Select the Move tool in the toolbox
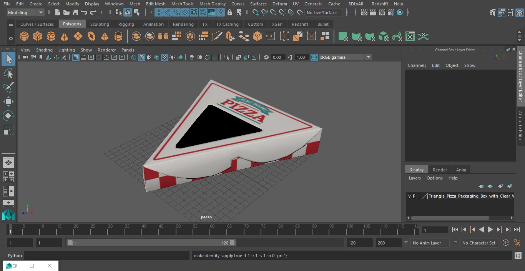The height and width of the screenshot is (271, 525). pos(8,101)
